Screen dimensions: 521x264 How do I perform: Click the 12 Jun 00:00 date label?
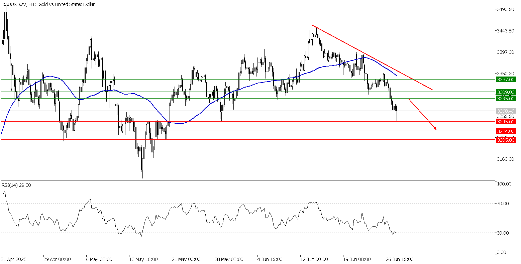click(x=314, y=259)
